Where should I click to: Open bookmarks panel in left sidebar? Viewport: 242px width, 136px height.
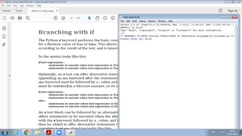click(4, 36)
